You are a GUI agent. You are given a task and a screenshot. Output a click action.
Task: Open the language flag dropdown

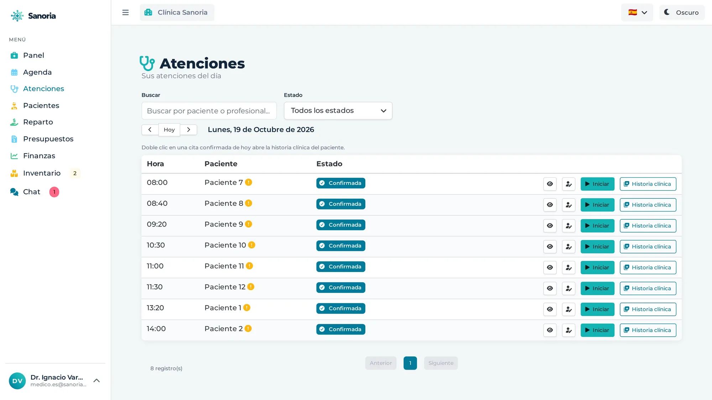coord(637,12)
